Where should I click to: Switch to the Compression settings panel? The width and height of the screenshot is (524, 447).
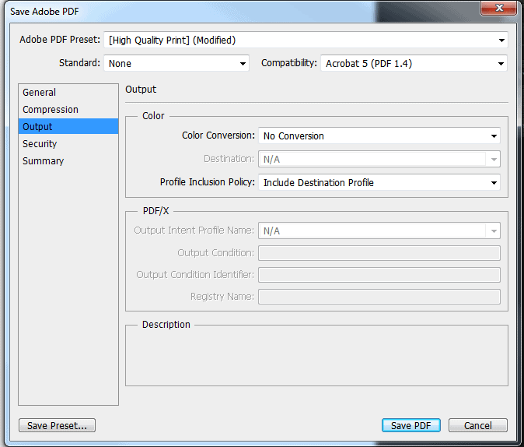(x=51, y=110)
